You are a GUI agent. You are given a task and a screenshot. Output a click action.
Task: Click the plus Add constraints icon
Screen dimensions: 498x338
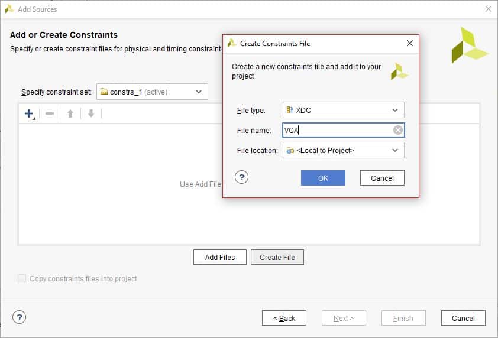point(28,113)
